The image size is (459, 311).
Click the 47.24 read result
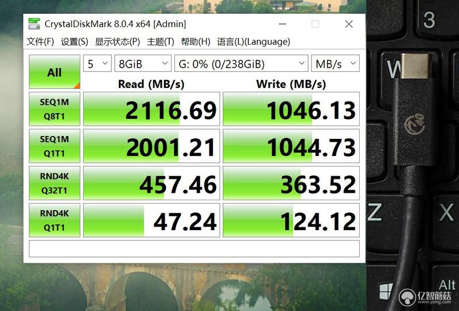point(151,220)
